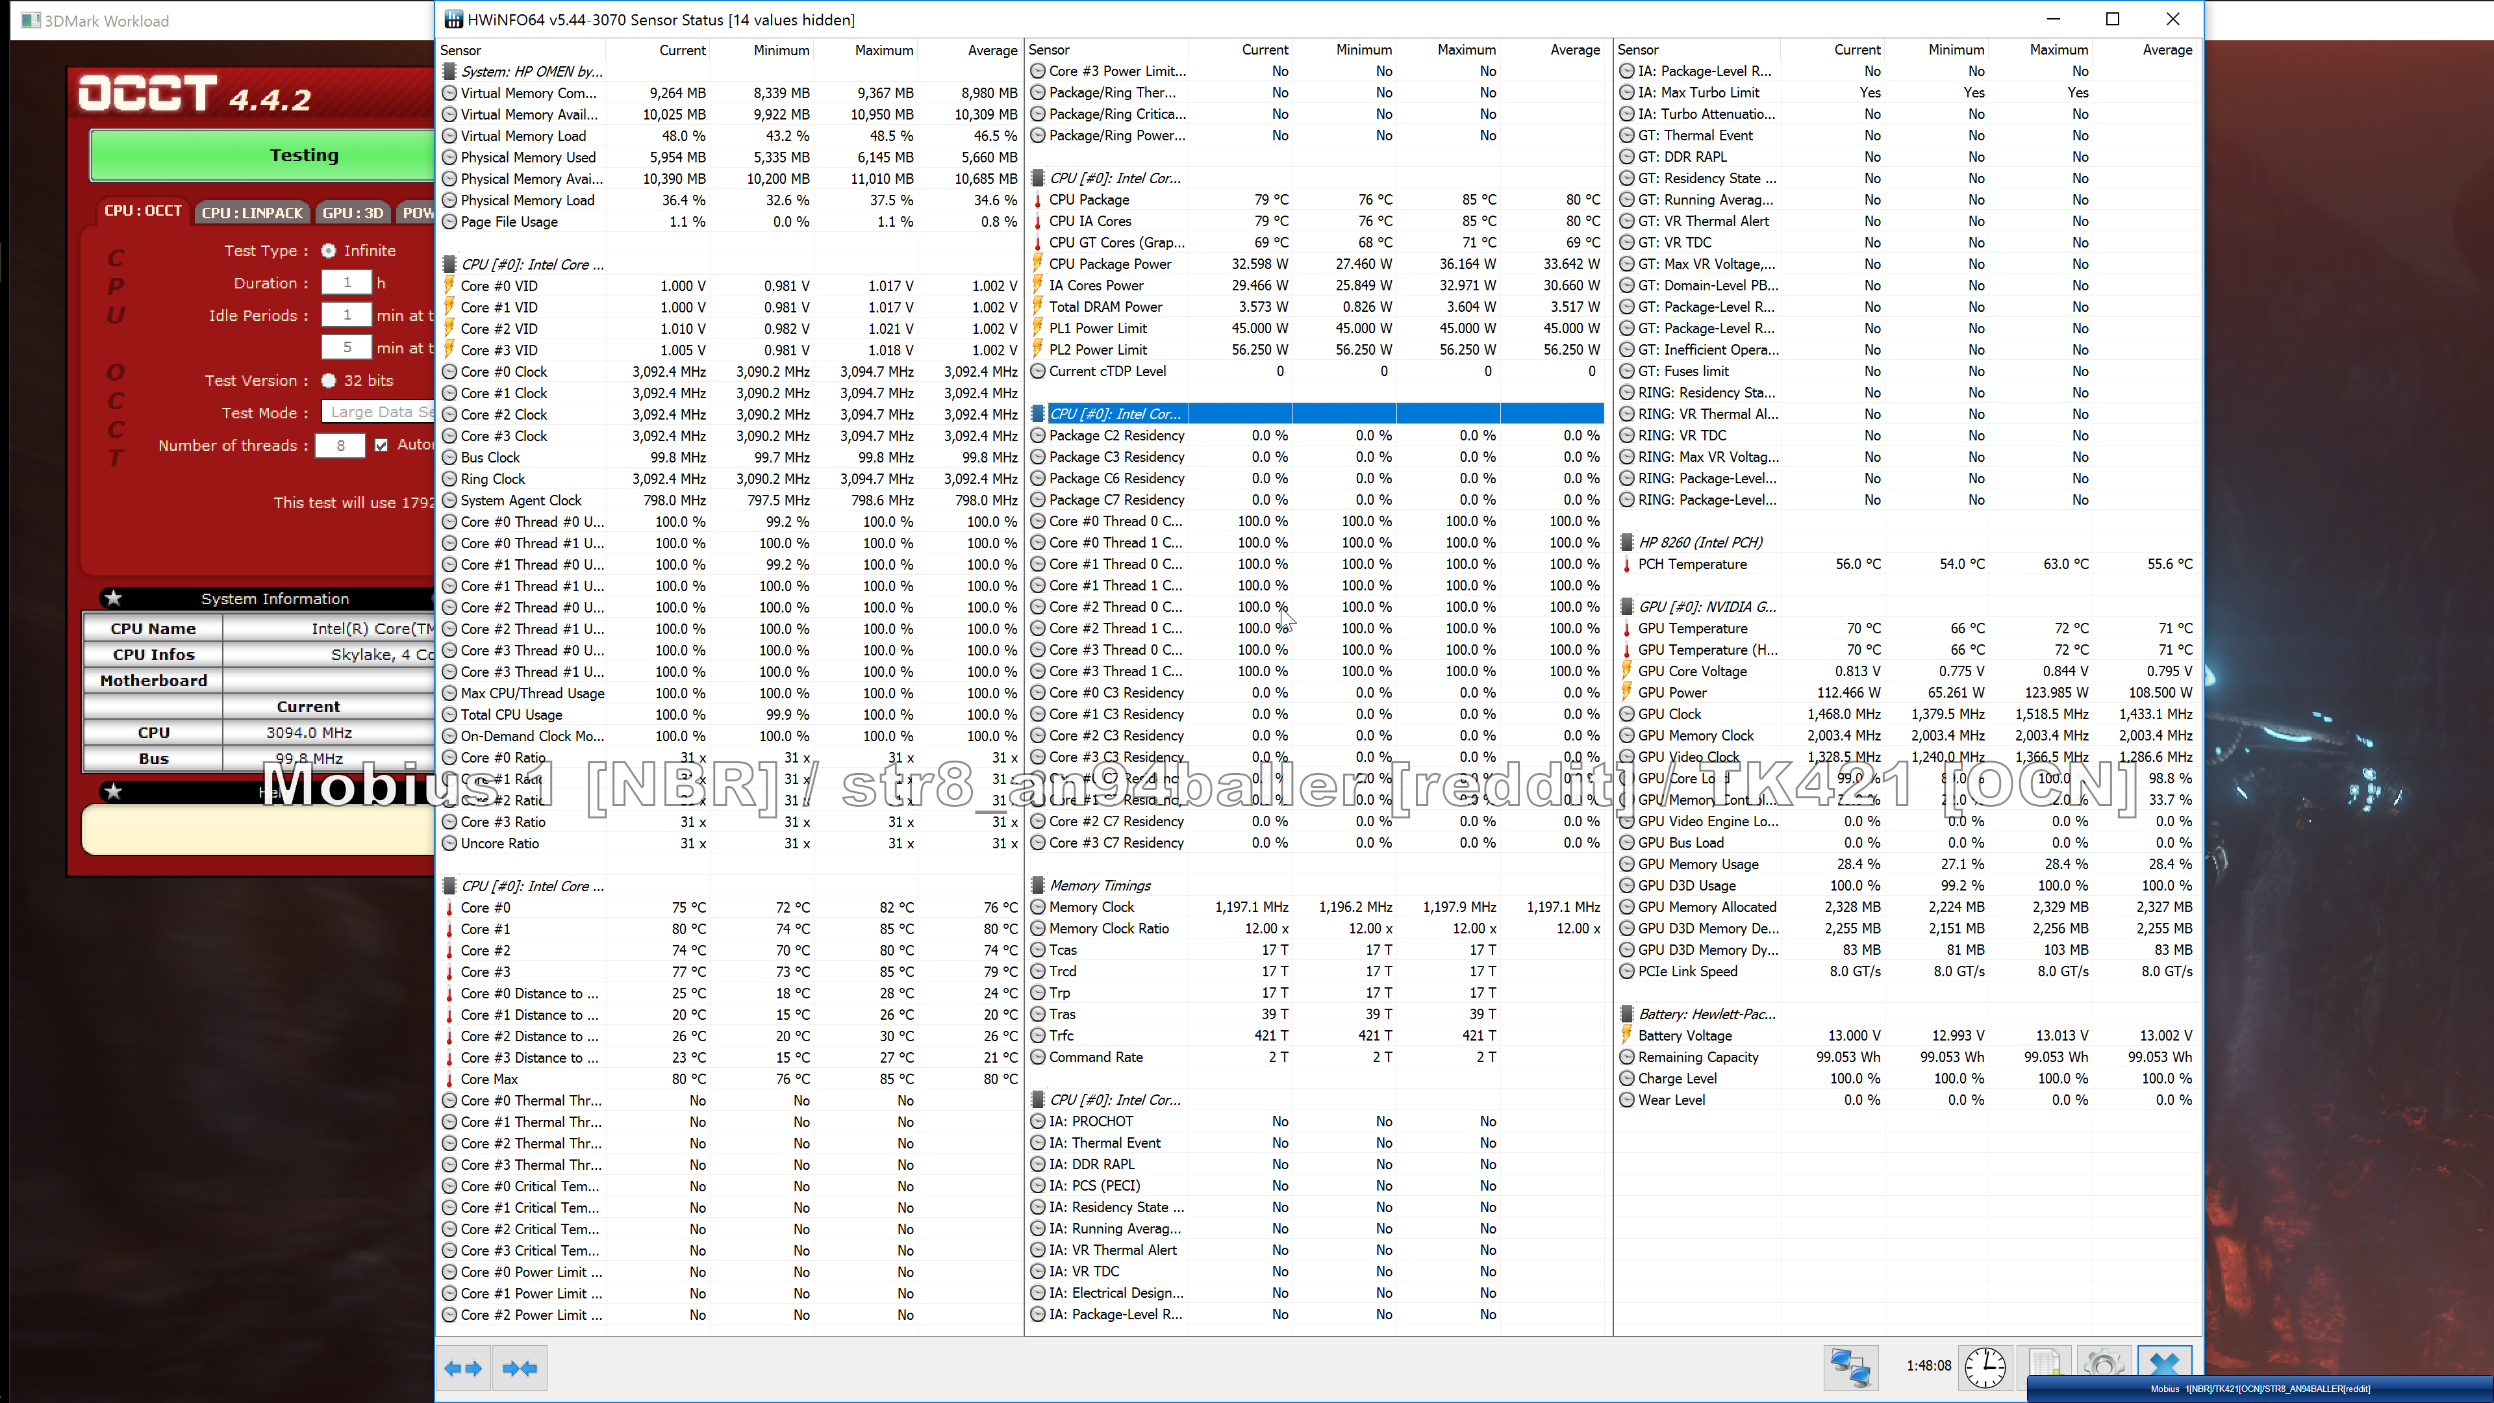
Task: Click the GPU [#0]: NVIDIA group icon
Action: [1626, 606]
